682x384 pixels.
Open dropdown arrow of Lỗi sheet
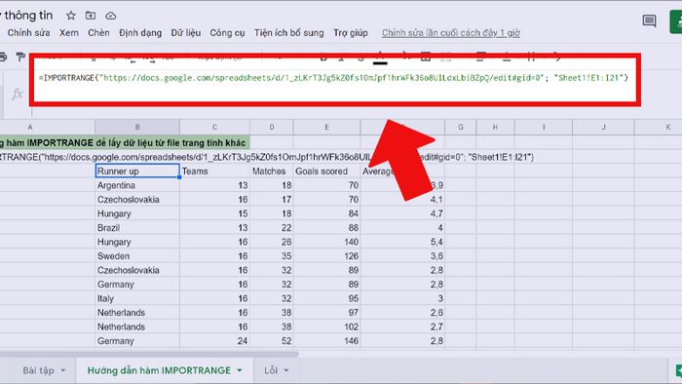(286, 370)
